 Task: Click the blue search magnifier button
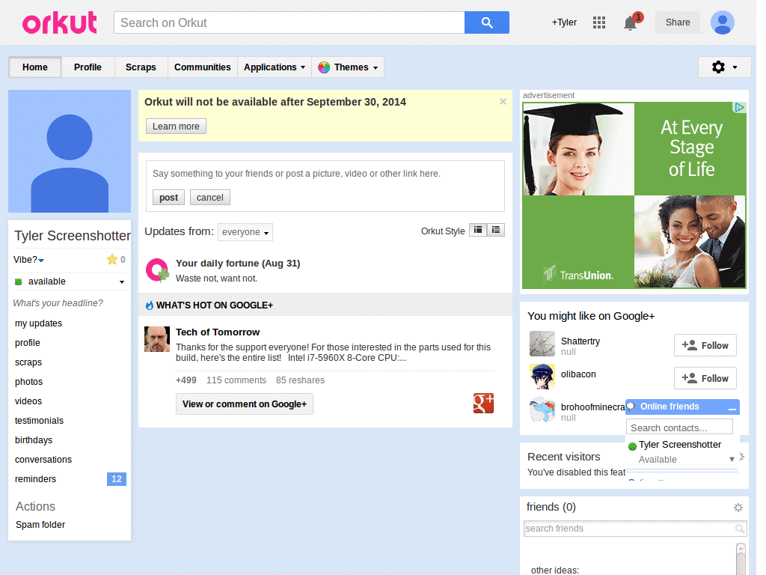pyautogui.click(x=486, y=22)
